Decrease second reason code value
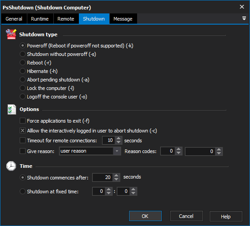Viewport: 250px width, 226px height. tap(219, 154)
